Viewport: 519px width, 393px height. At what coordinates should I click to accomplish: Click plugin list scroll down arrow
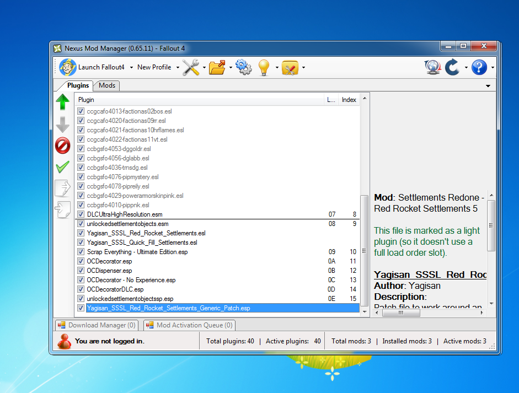[x=365, y=311]
